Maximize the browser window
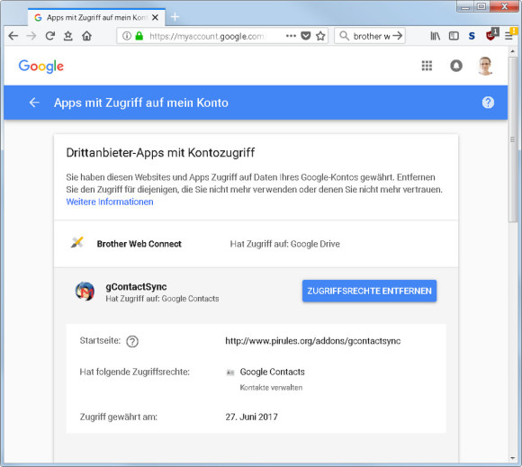Screen dimensions: 522x467 (481, 6)
